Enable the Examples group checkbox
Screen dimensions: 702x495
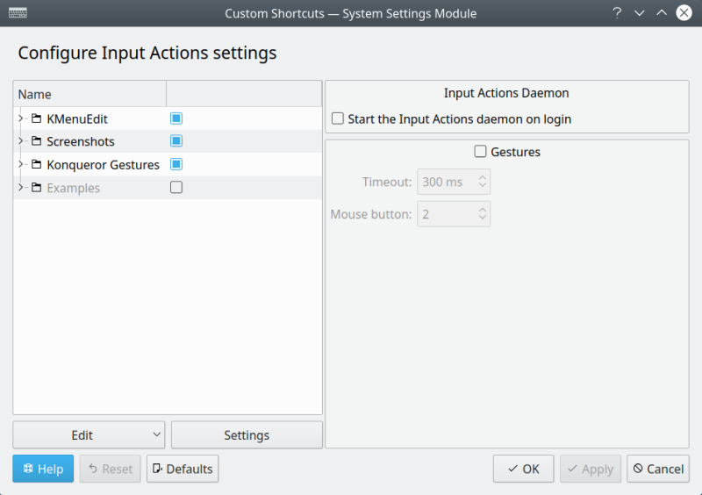point(176,188)
